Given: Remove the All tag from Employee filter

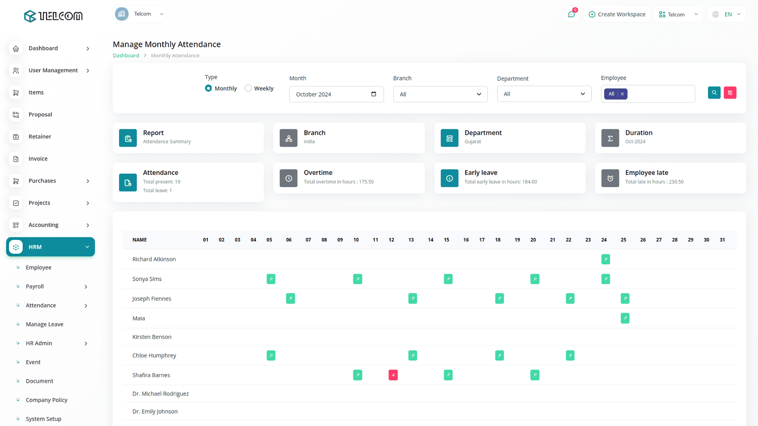Looking at the screenshot, I should tap(622, 94).
